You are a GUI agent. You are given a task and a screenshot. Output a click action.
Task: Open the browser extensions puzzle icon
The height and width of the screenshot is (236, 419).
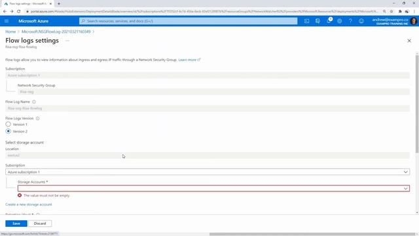[400, 12]
